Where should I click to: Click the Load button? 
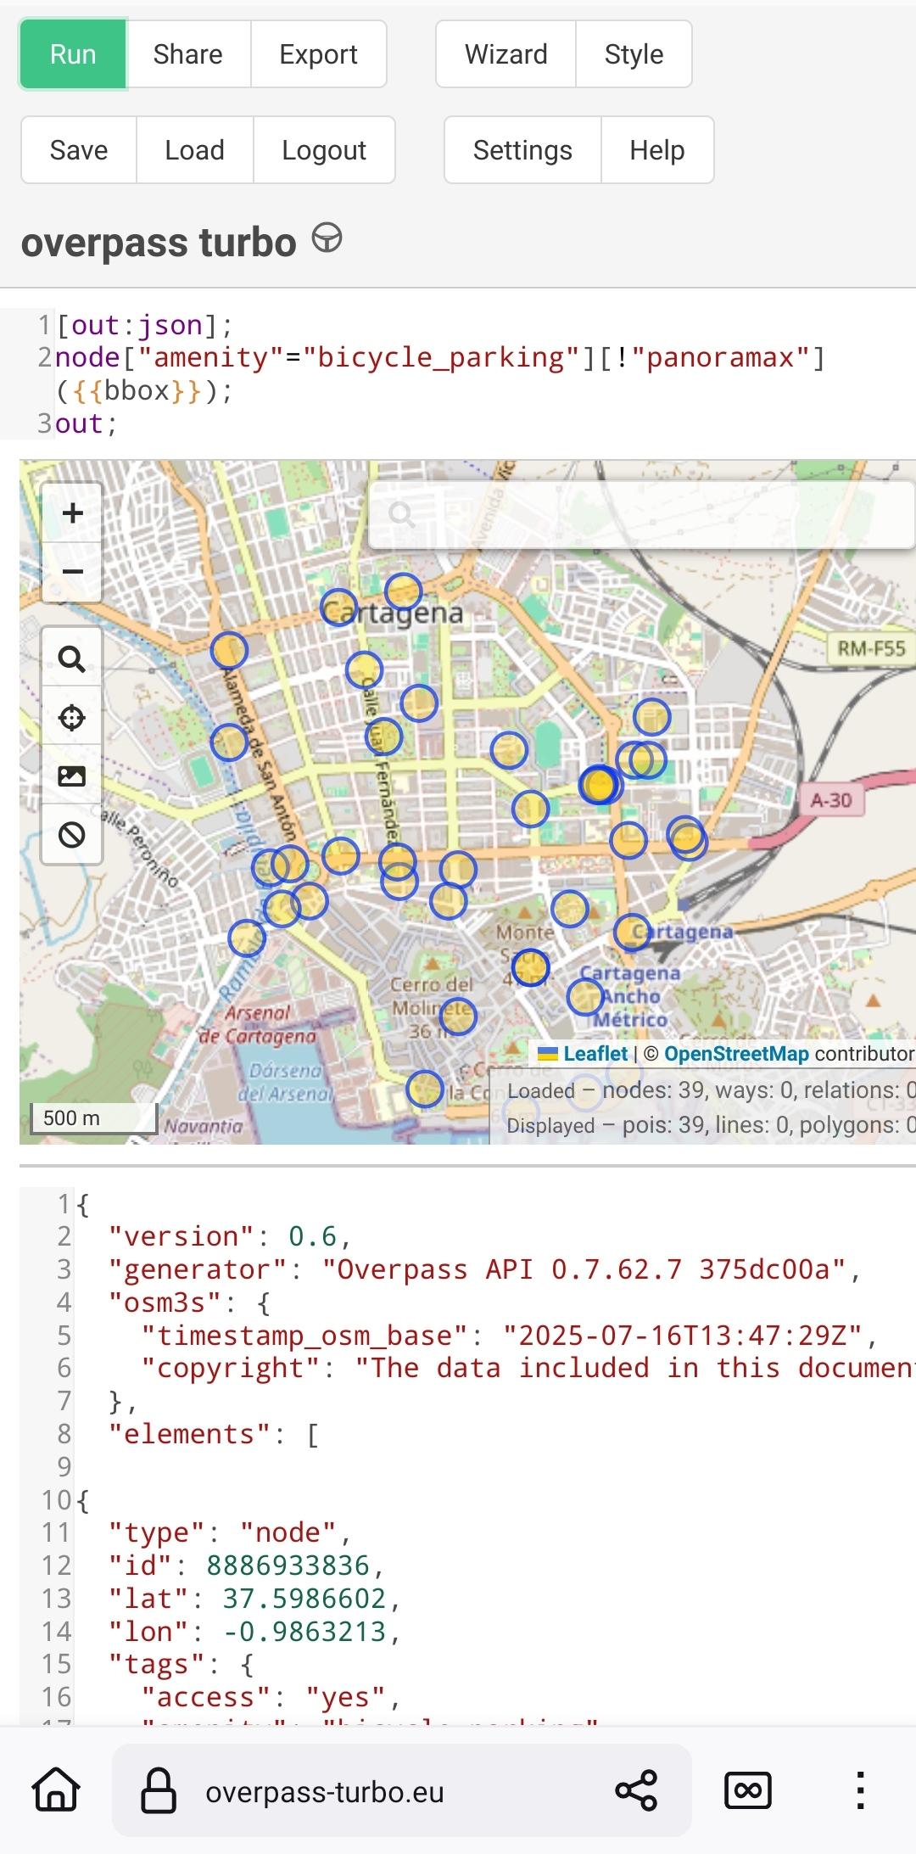point(194,150)
